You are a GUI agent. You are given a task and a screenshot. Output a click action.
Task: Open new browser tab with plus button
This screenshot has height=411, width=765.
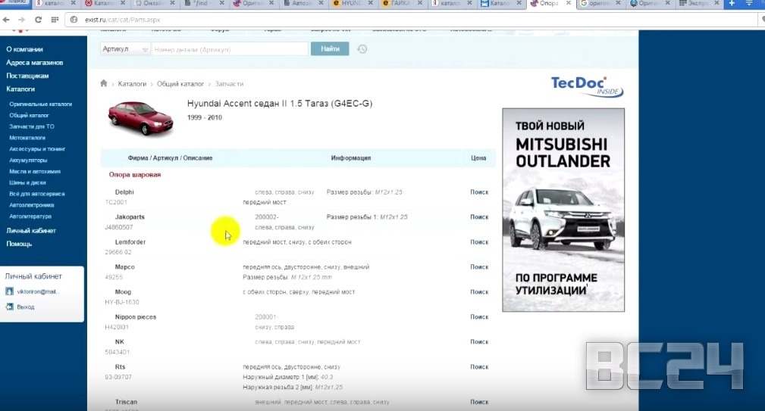click(732, 4)
